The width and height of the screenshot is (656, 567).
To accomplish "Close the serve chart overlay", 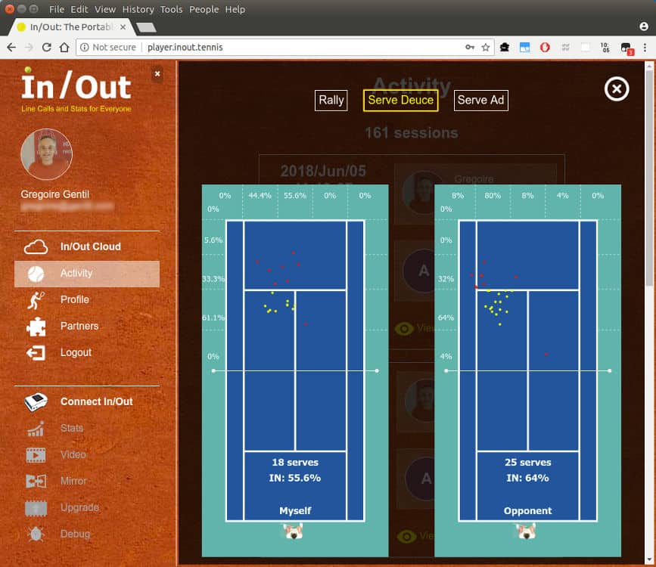I will click(x=617, y=89).
